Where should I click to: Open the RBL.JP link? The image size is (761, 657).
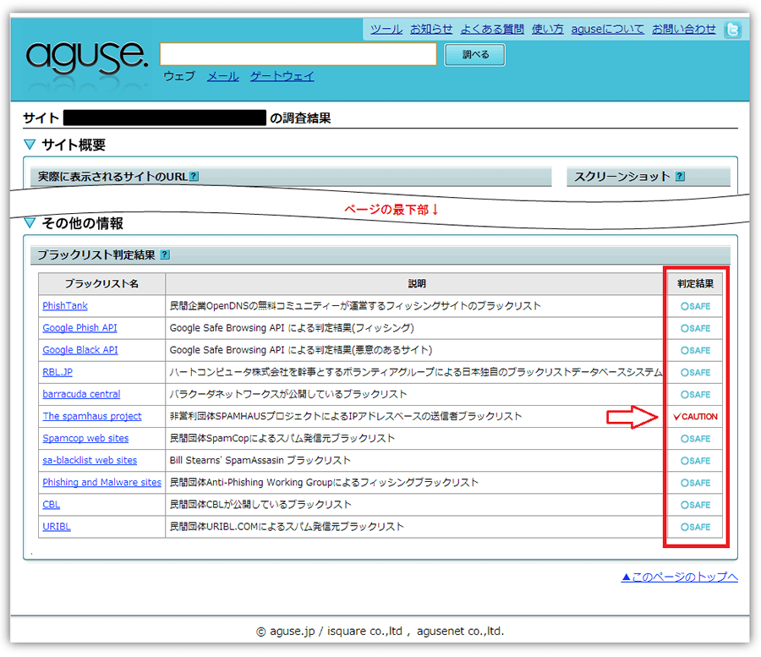(x=57, y=372)
